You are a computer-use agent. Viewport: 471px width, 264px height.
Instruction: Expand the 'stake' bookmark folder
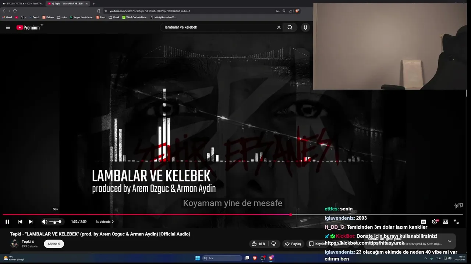62,17
